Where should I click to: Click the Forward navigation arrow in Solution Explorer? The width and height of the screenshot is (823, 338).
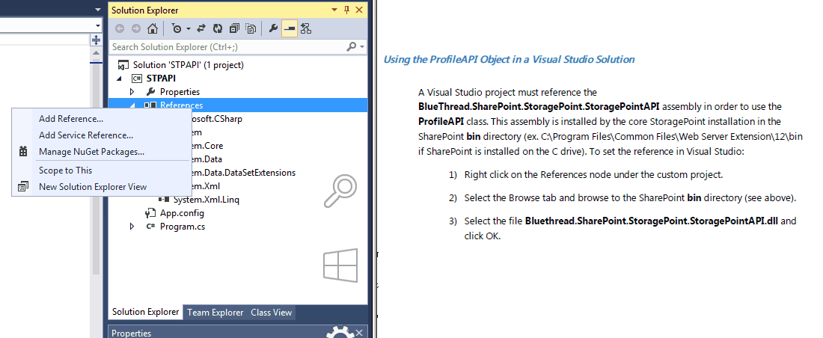(135, 28)
